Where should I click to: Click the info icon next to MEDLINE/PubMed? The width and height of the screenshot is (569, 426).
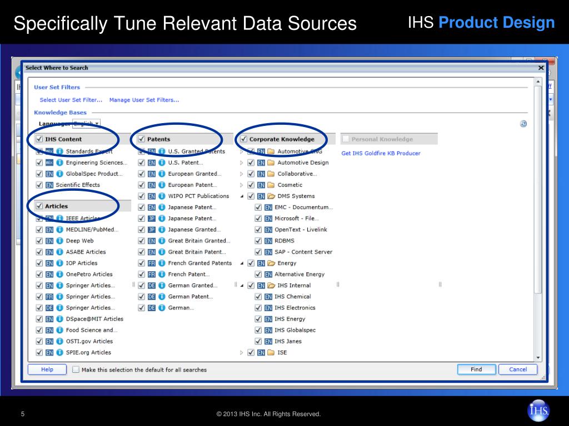(60, 230)
